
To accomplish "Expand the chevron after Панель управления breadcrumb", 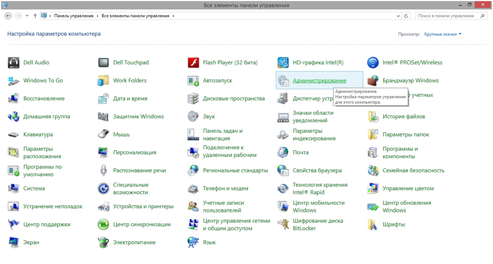I will coord(98,16).
